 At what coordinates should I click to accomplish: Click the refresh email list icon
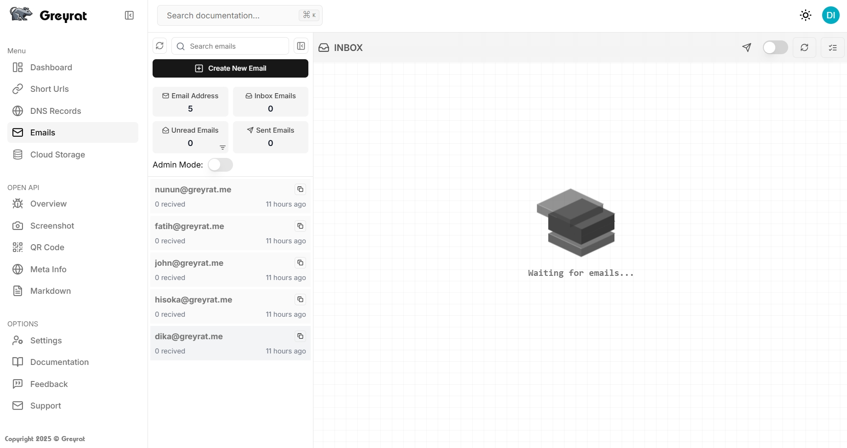tap(159, 46)
